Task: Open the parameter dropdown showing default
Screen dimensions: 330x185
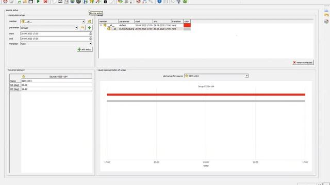Action: click(49, 28)
